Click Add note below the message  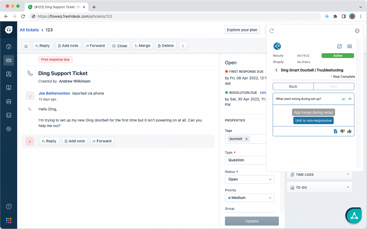(x=75, y=141)
